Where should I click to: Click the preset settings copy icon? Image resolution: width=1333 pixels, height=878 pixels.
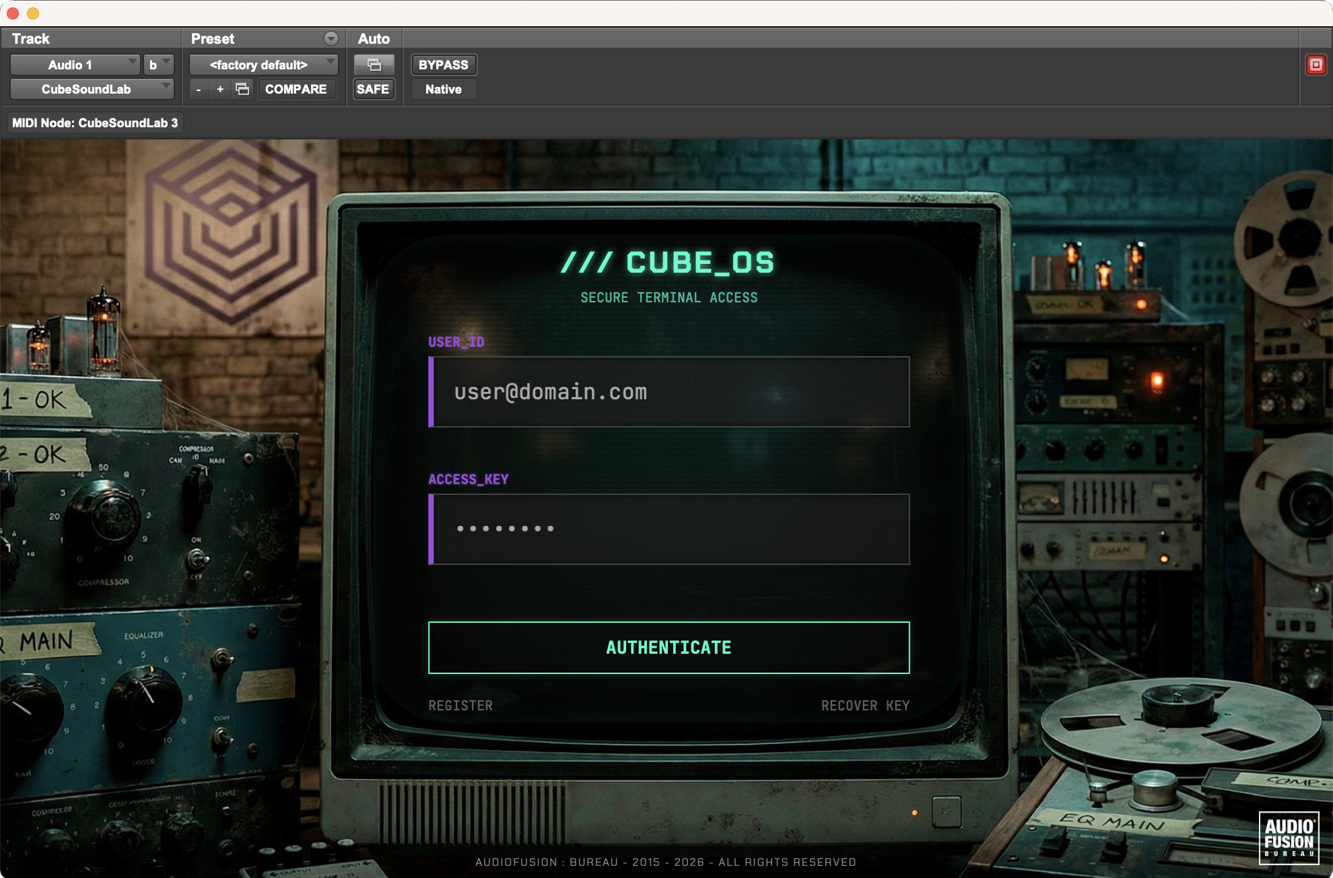pos(242,89)
